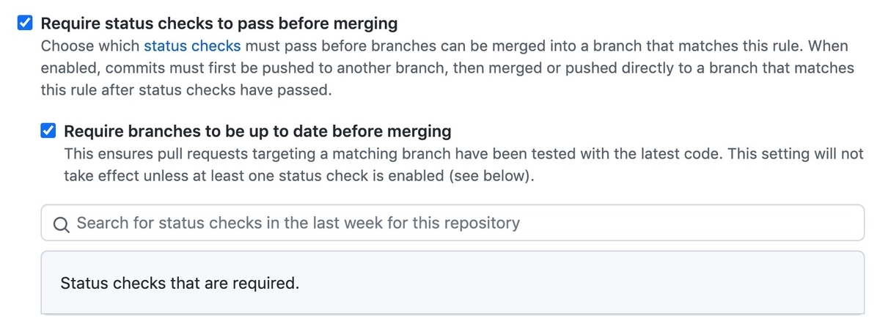Disable the Require branches up to date checkbox
Screen dimensions: 880x327
[48, 131]
